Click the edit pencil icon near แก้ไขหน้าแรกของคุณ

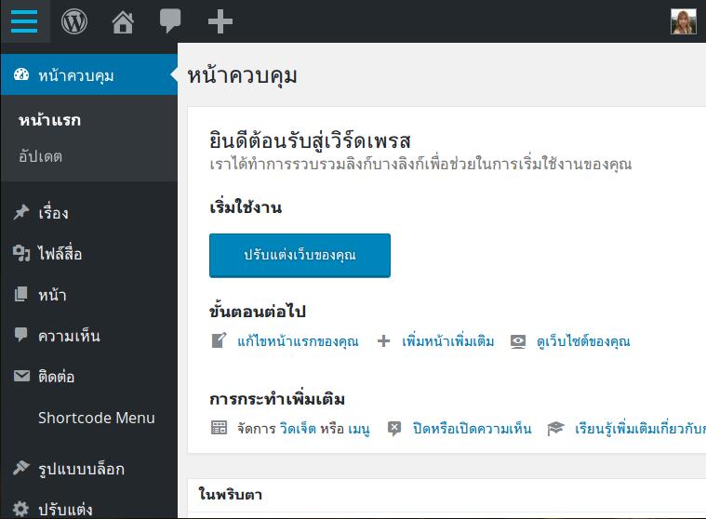click(x=219, y=340)
